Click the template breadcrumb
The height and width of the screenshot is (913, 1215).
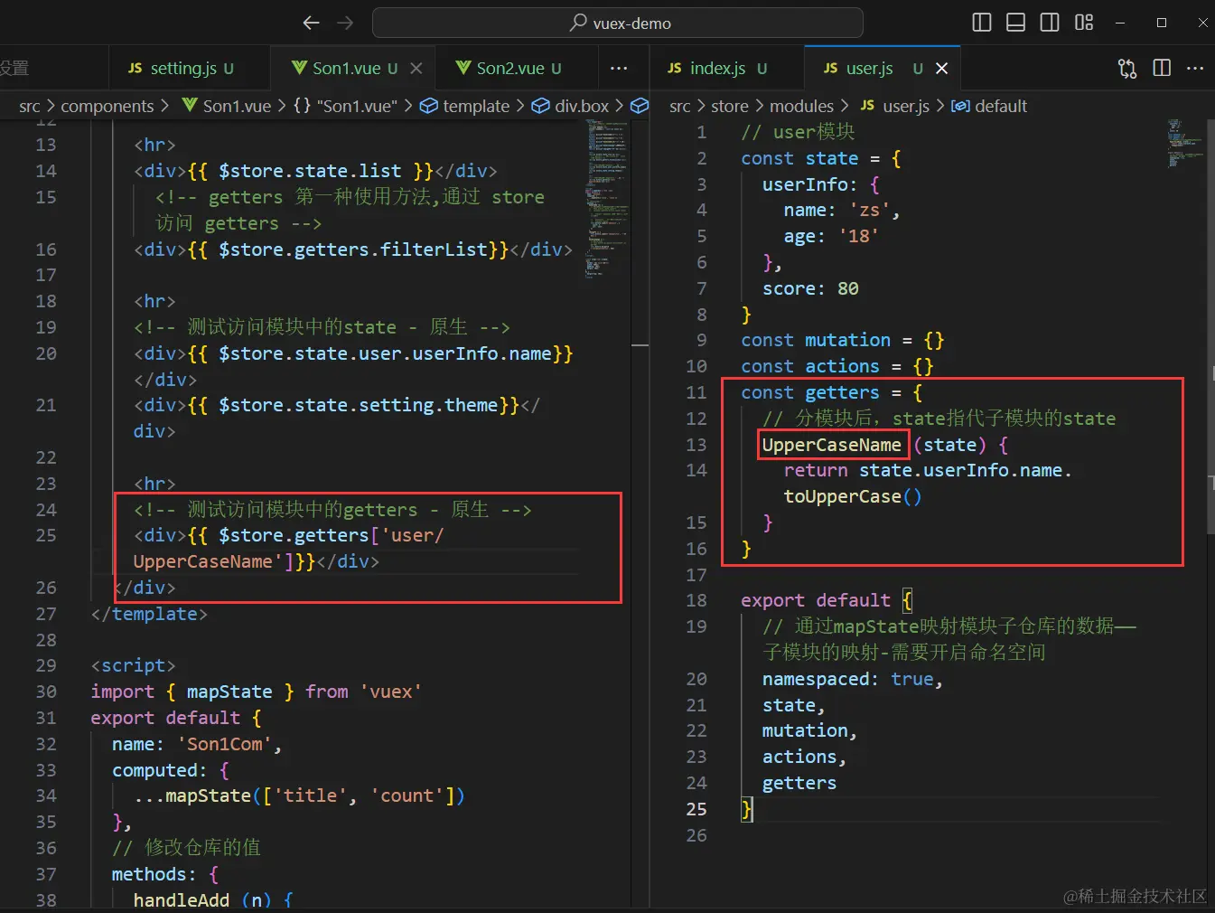(x=476, y=107)
